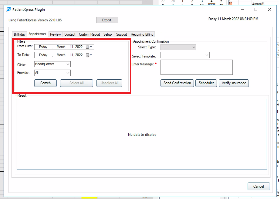Click the Export button
279x199 pixels.
(107, 20)
